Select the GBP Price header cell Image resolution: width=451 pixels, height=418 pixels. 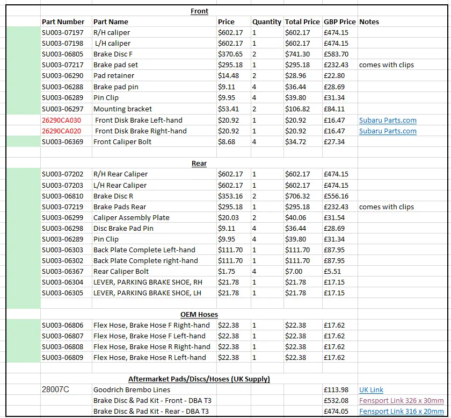340,22
